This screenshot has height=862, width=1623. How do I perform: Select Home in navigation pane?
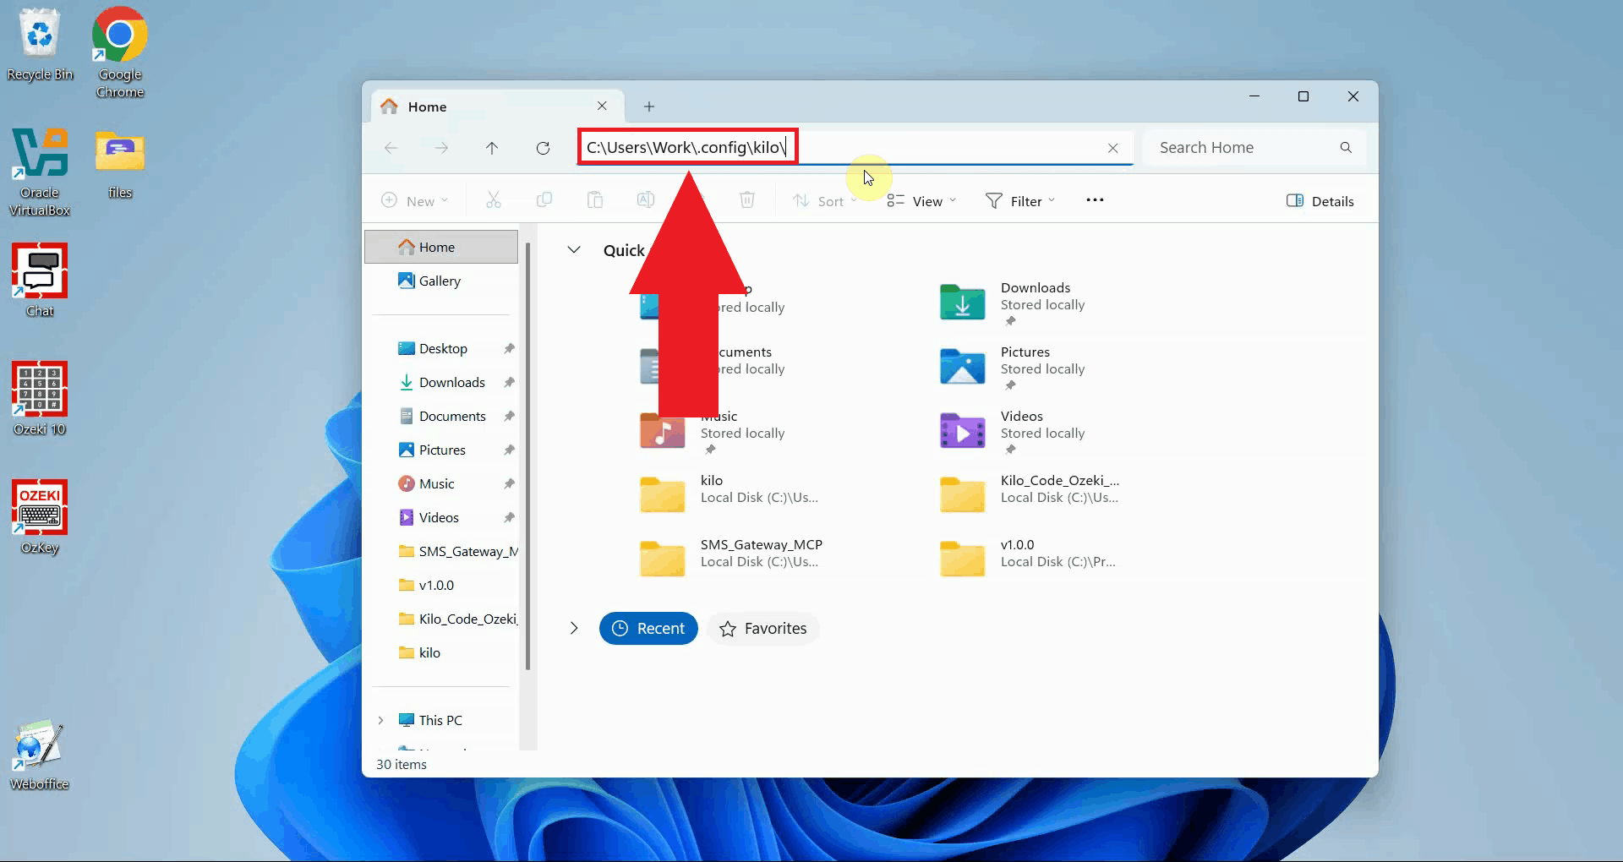(441, 247)
